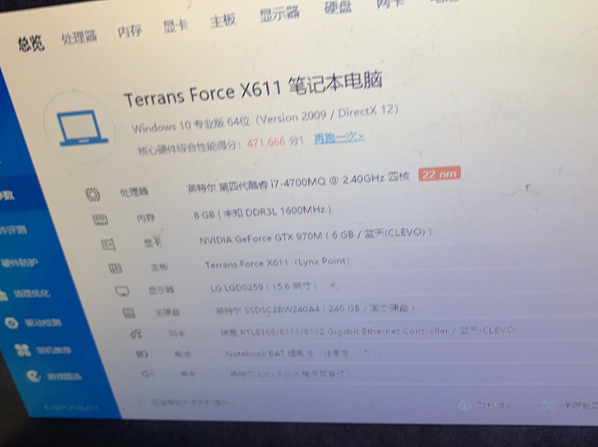Click the laptop computer icon beside Terrans Force X611
Screen dimensions: 598x447
pos(83,128)
